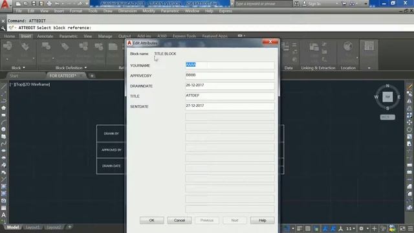Image resolution: width=414 pixels, height=233 pixels.
Task: Select the Polygon tool in left toolbar
Action: coord(3,108)
